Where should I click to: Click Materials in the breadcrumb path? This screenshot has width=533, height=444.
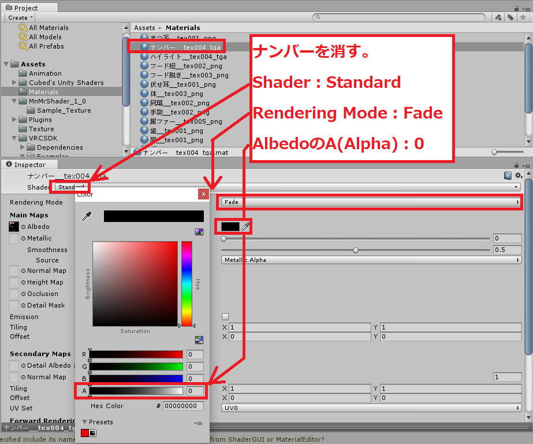(183, 28)
